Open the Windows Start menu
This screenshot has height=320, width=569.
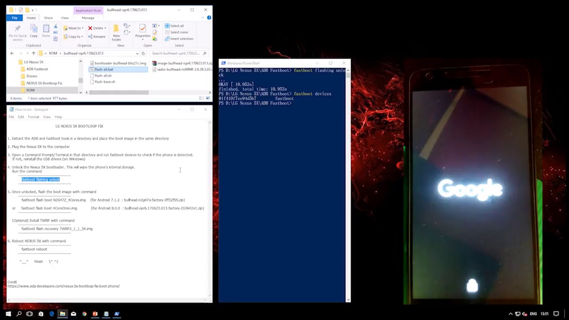pos(8,314)
